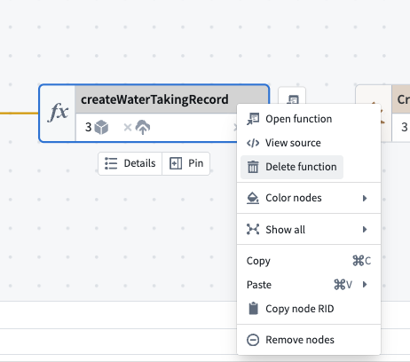Pin the createWaterTakingRecord node
This screenshot has width=410, height=362.
coord(186,163)
